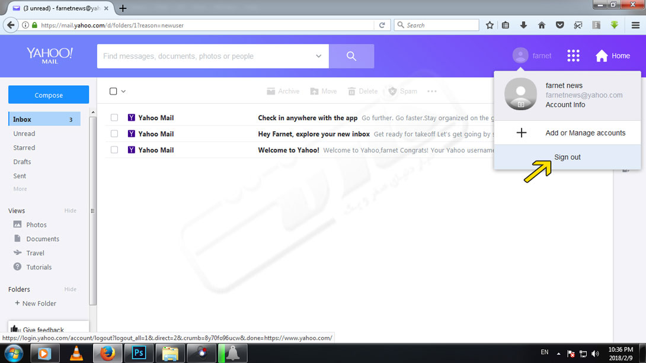The image size is (646, 363).
Task: Click the Firefox Search box
Action: click(x=437, y=25)
